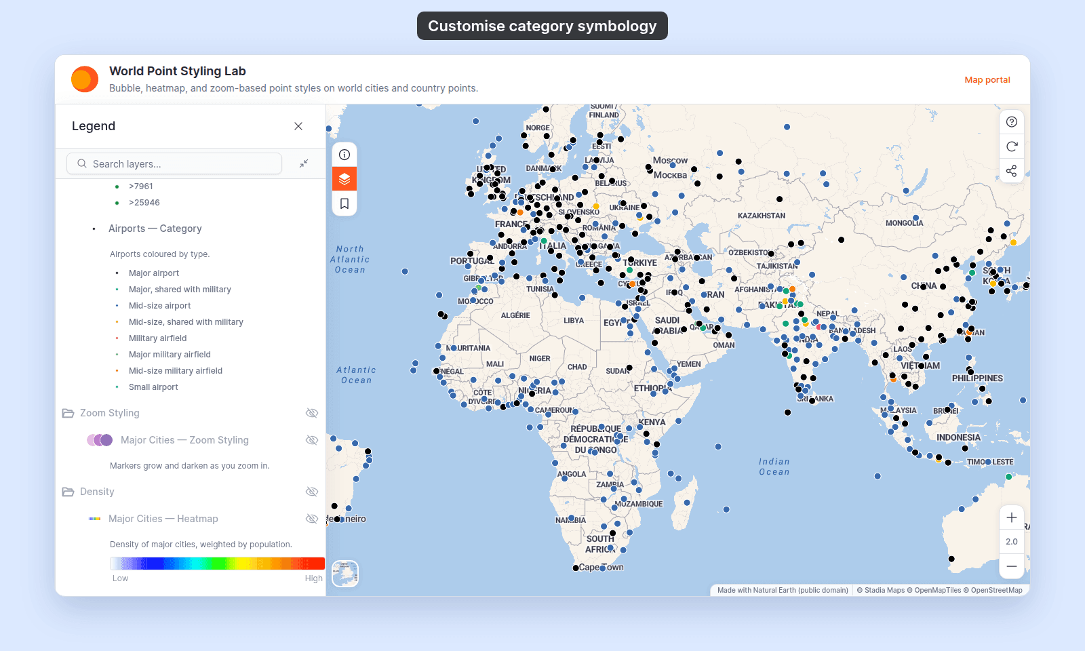The width and height of the screenshot is (1085, 651).
Task: Open the map info panel
Action: pos(344,155)
